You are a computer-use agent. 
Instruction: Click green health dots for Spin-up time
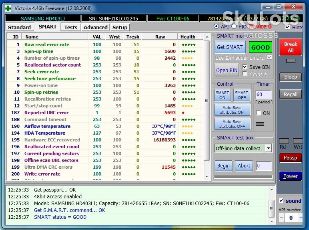(189, 51)
